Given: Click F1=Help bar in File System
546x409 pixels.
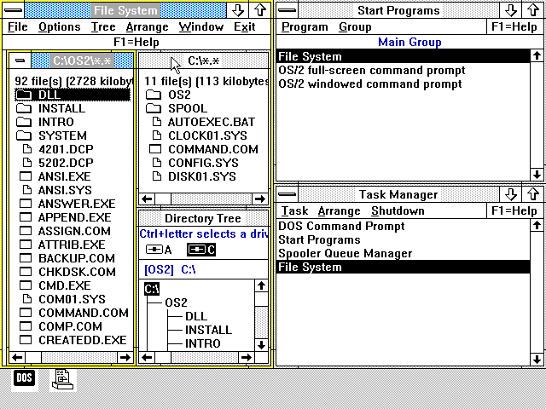Looking at the screenshot, I should coord(136,42).
